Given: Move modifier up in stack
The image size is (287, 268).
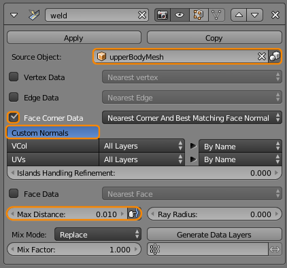Looking at the screenshot, I should [239, 15].
